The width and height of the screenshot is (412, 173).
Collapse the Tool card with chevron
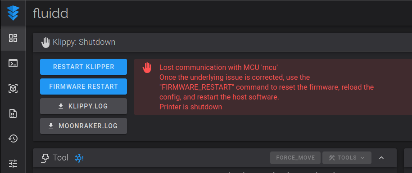381,158
